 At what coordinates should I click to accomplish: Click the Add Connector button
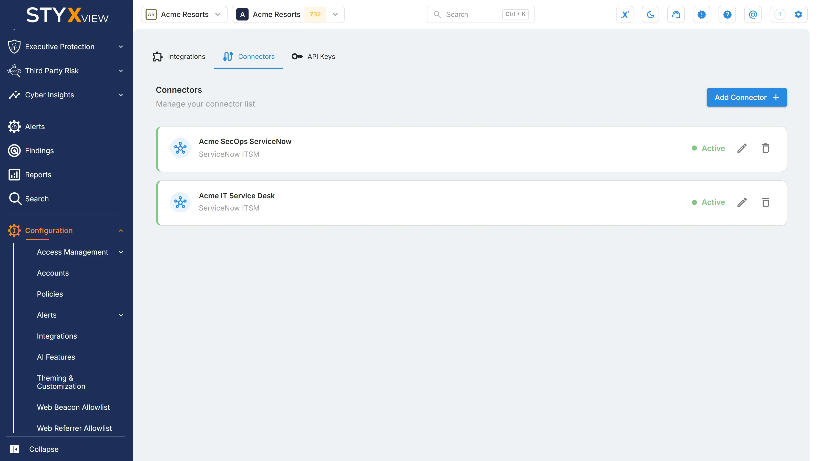pos(747,97)
